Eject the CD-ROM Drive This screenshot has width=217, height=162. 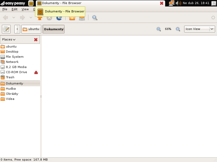coord(36,72)
